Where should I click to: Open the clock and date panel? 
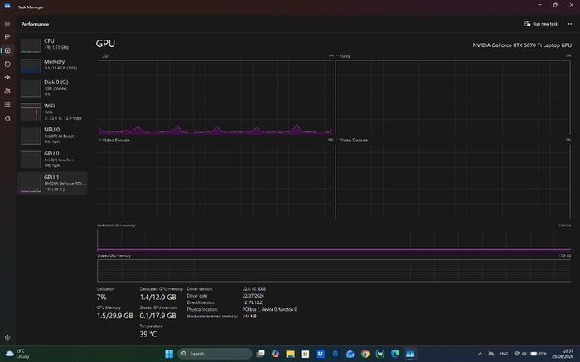click(x=563, y=354)
